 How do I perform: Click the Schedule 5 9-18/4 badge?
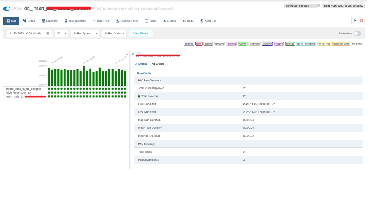click(x=300, y=6)
